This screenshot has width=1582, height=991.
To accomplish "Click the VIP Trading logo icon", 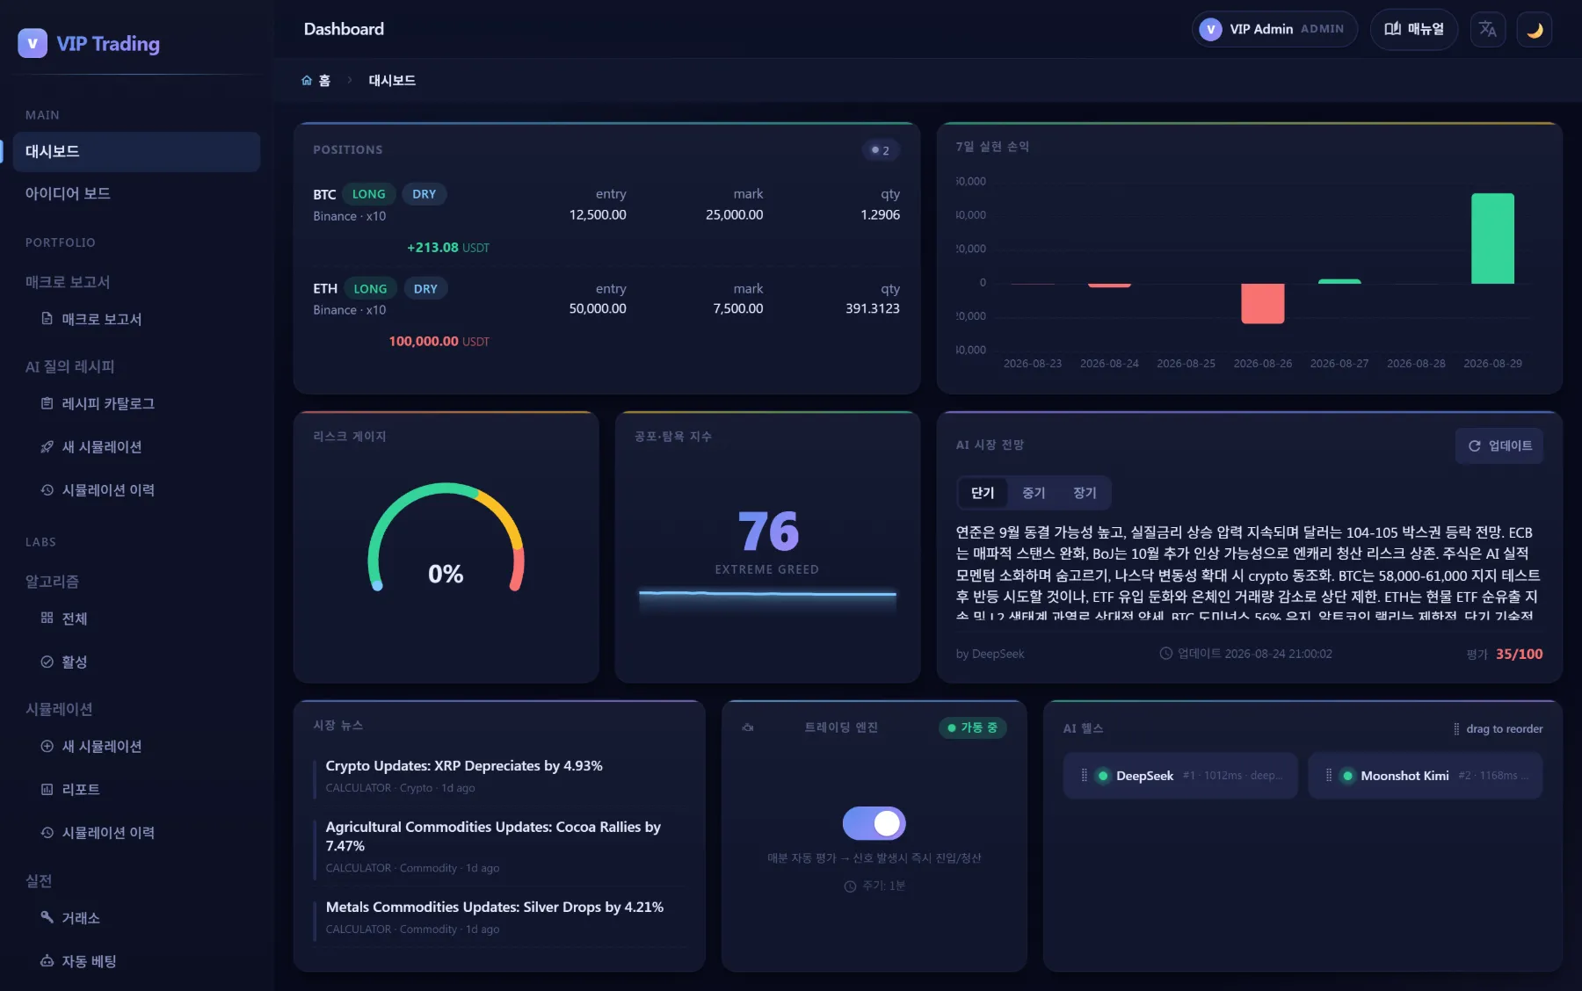I will 33,43.
